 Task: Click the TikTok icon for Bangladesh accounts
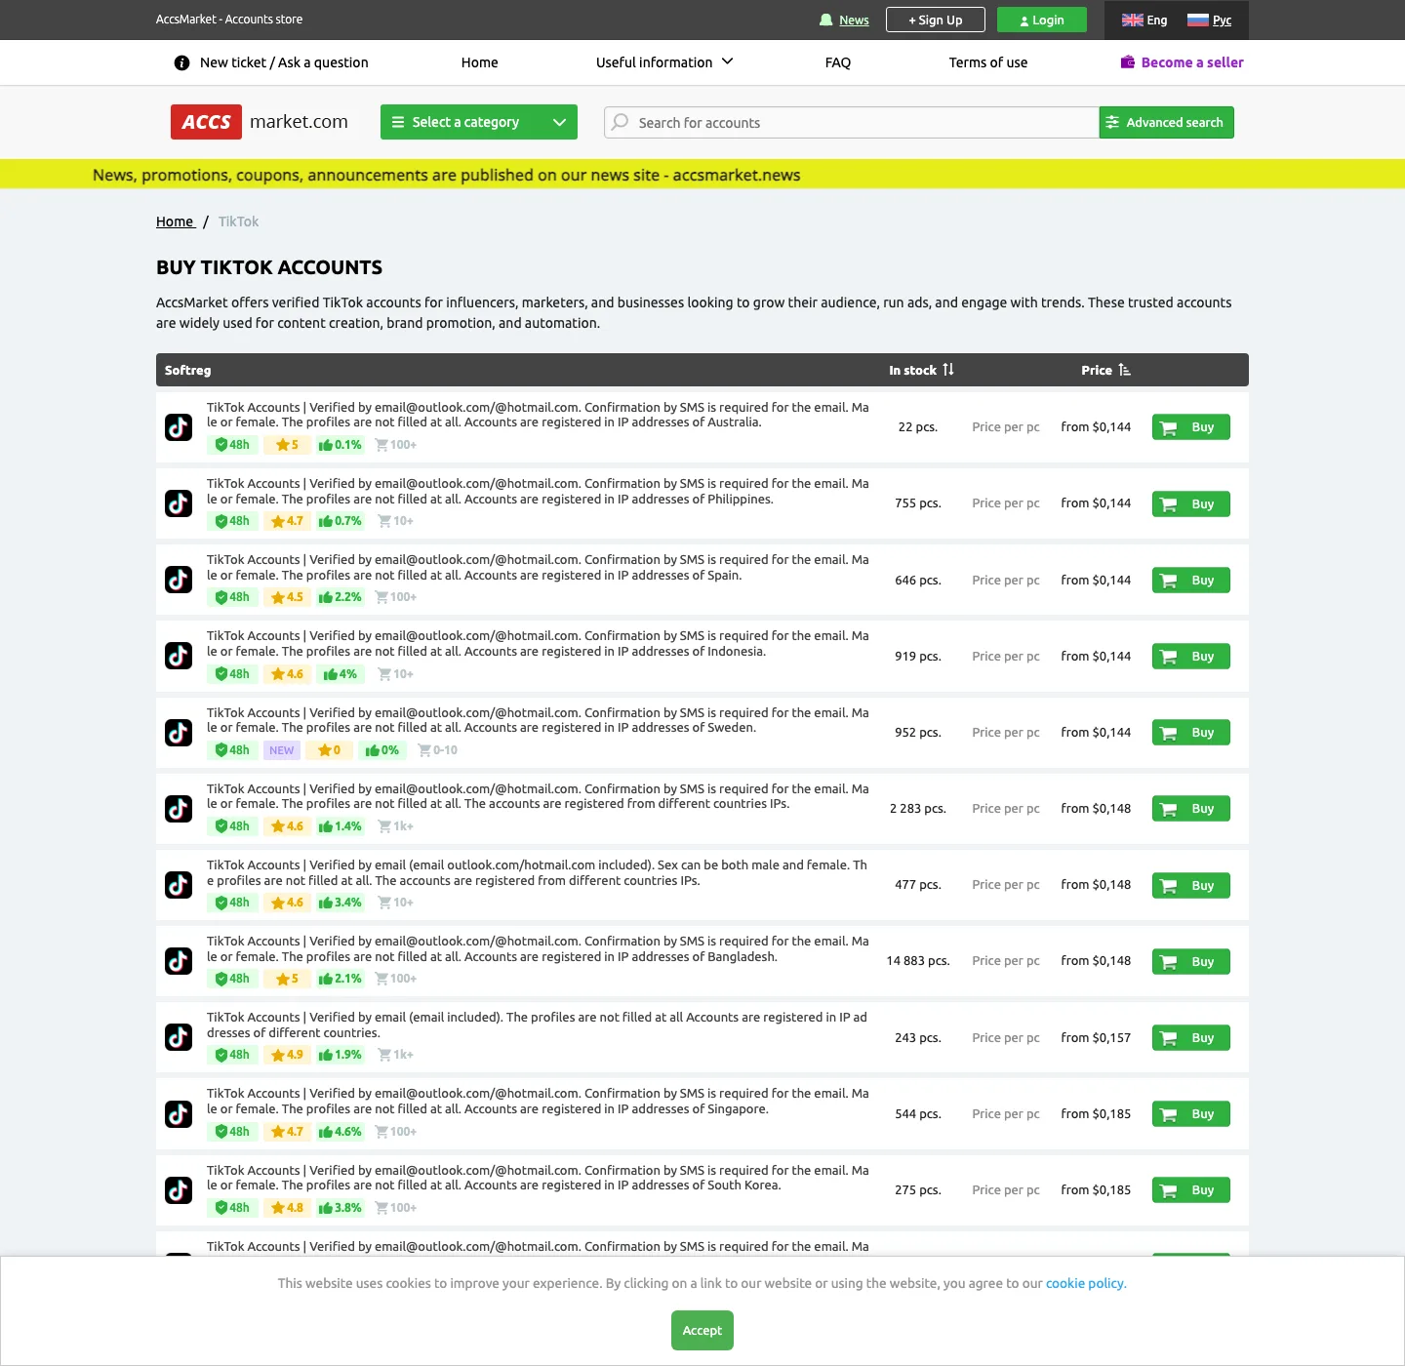click(x=179, y=961)
